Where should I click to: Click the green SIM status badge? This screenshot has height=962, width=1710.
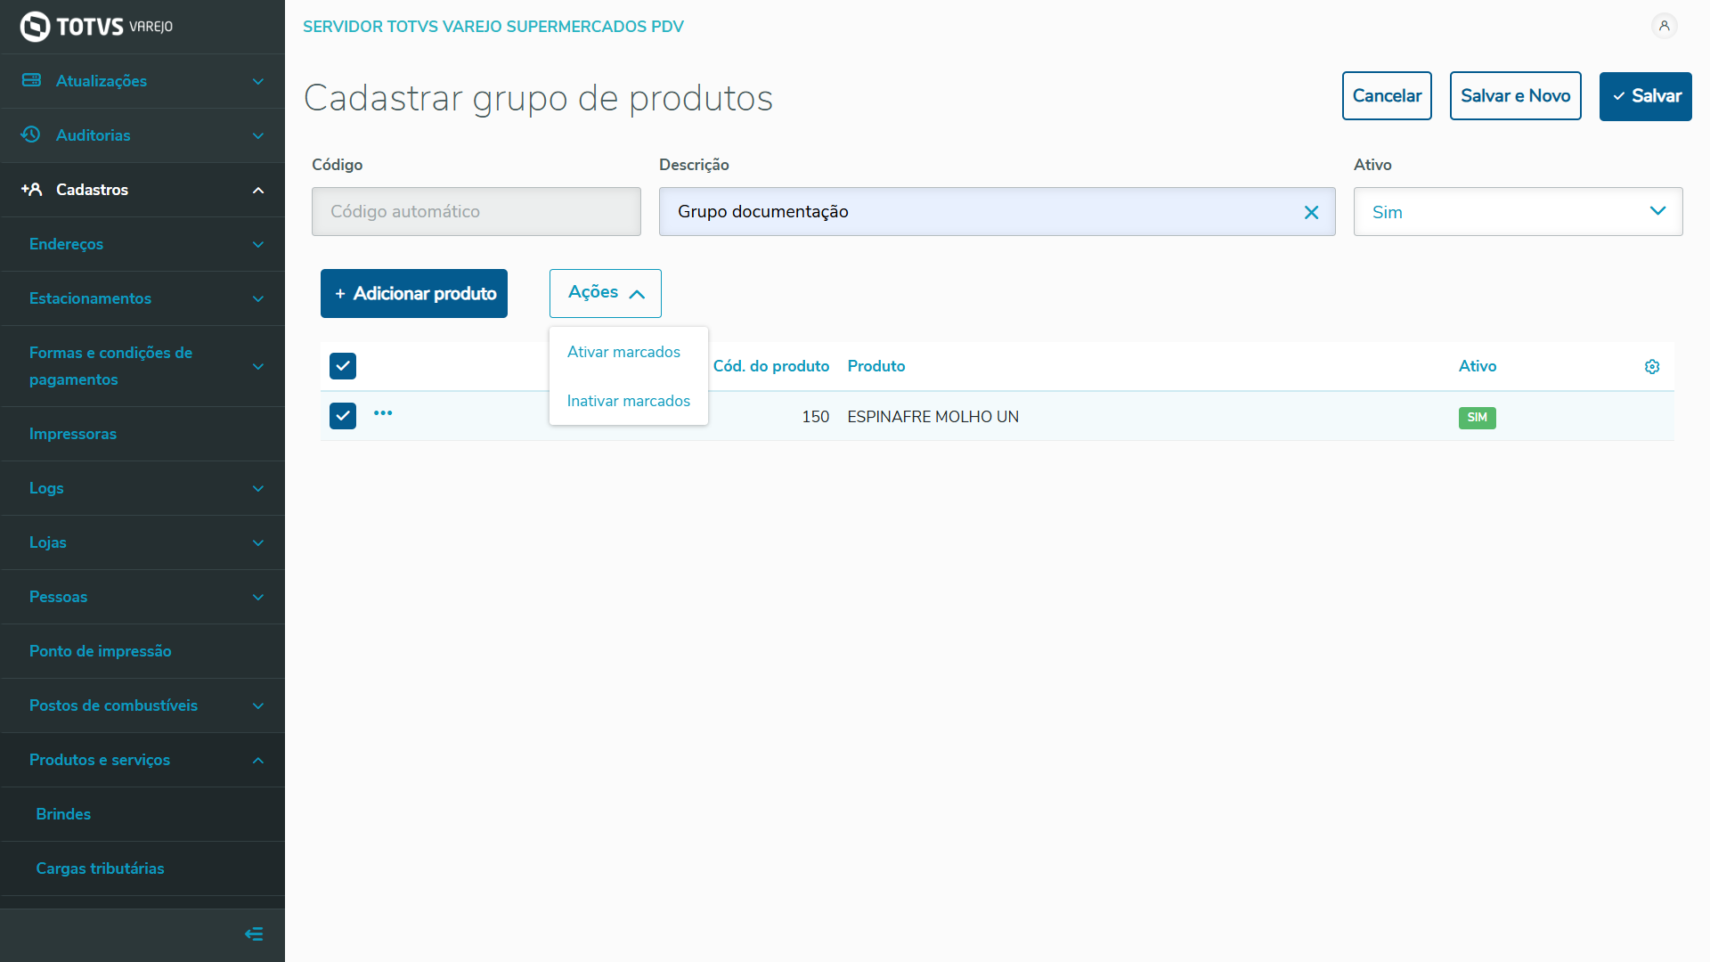pos(1477,418)
